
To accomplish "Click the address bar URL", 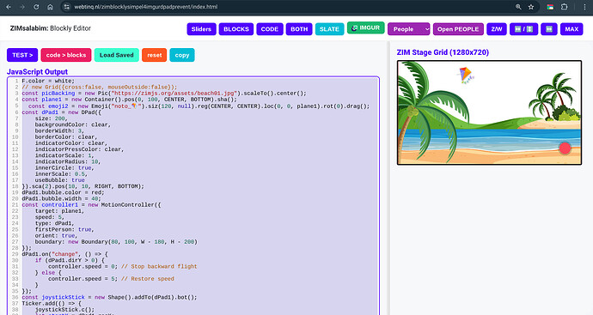I will point(145,7).
